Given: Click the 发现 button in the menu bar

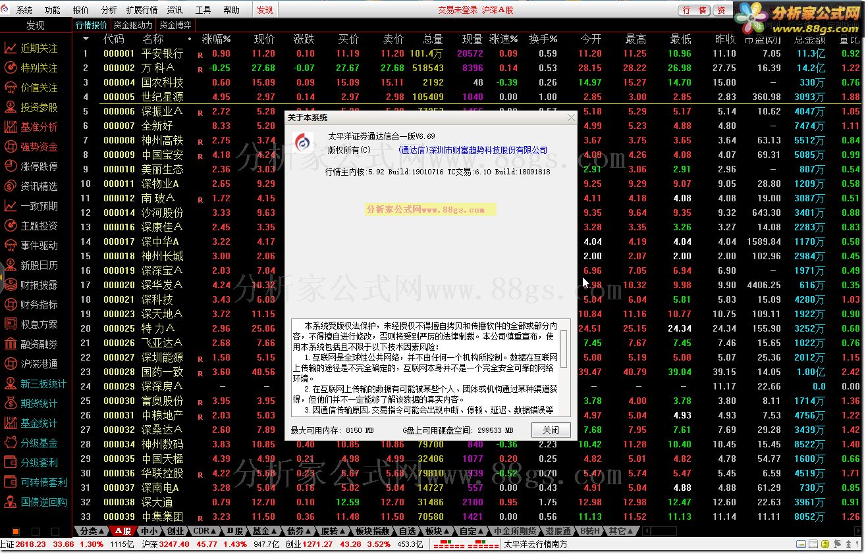Looking at the screenshot, I should pyautogui.click(x=265, y=10).
